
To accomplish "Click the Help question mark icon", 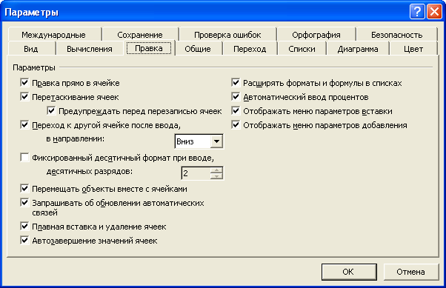I will click(417, 12).
